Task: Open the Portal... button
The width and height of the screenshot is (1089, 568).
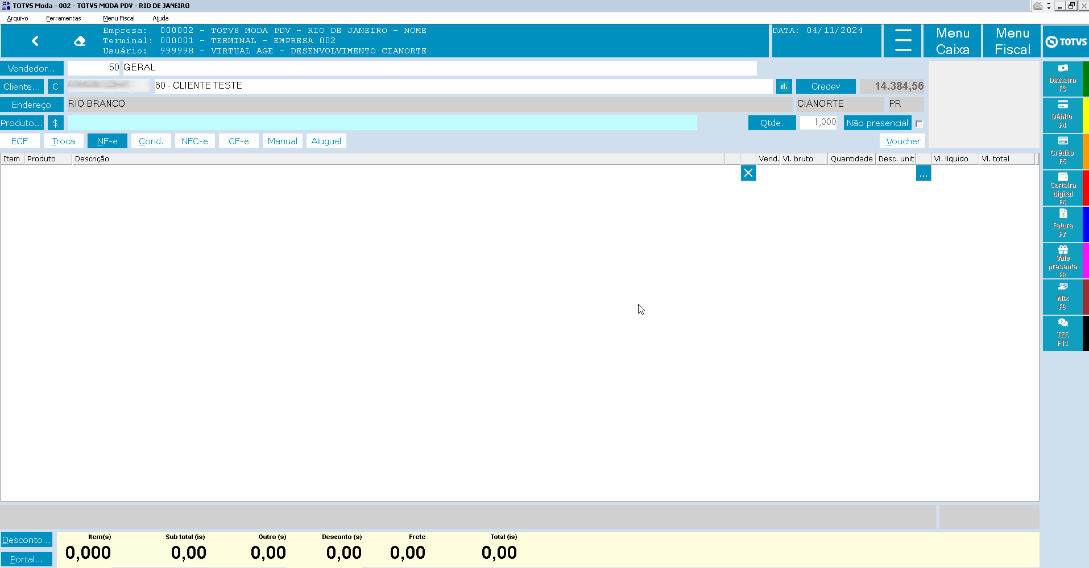Action: pos(26,559)
